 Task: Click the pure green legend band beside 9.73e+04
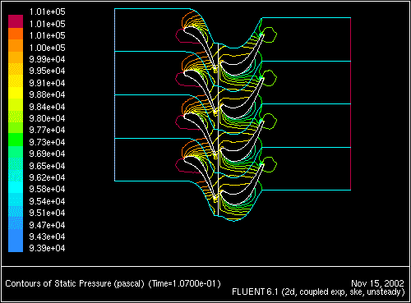(x=16, y=140)
